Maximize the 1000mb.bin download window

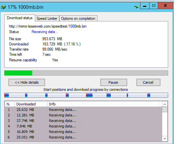click(153, 6)
